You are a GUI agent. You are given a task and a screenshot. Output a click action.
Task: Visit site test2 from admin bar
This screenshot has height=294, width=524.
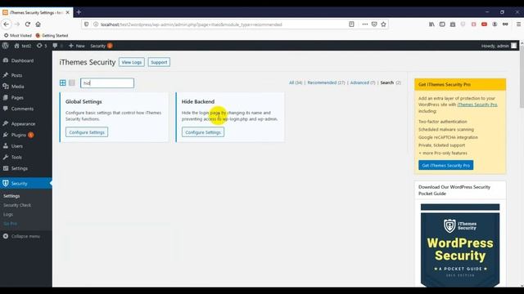[23, 46]
